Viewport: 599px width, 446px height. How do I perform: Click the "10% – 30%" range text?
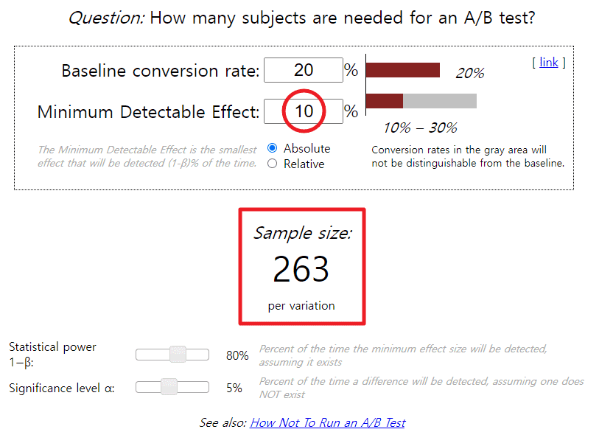(420, 128)
